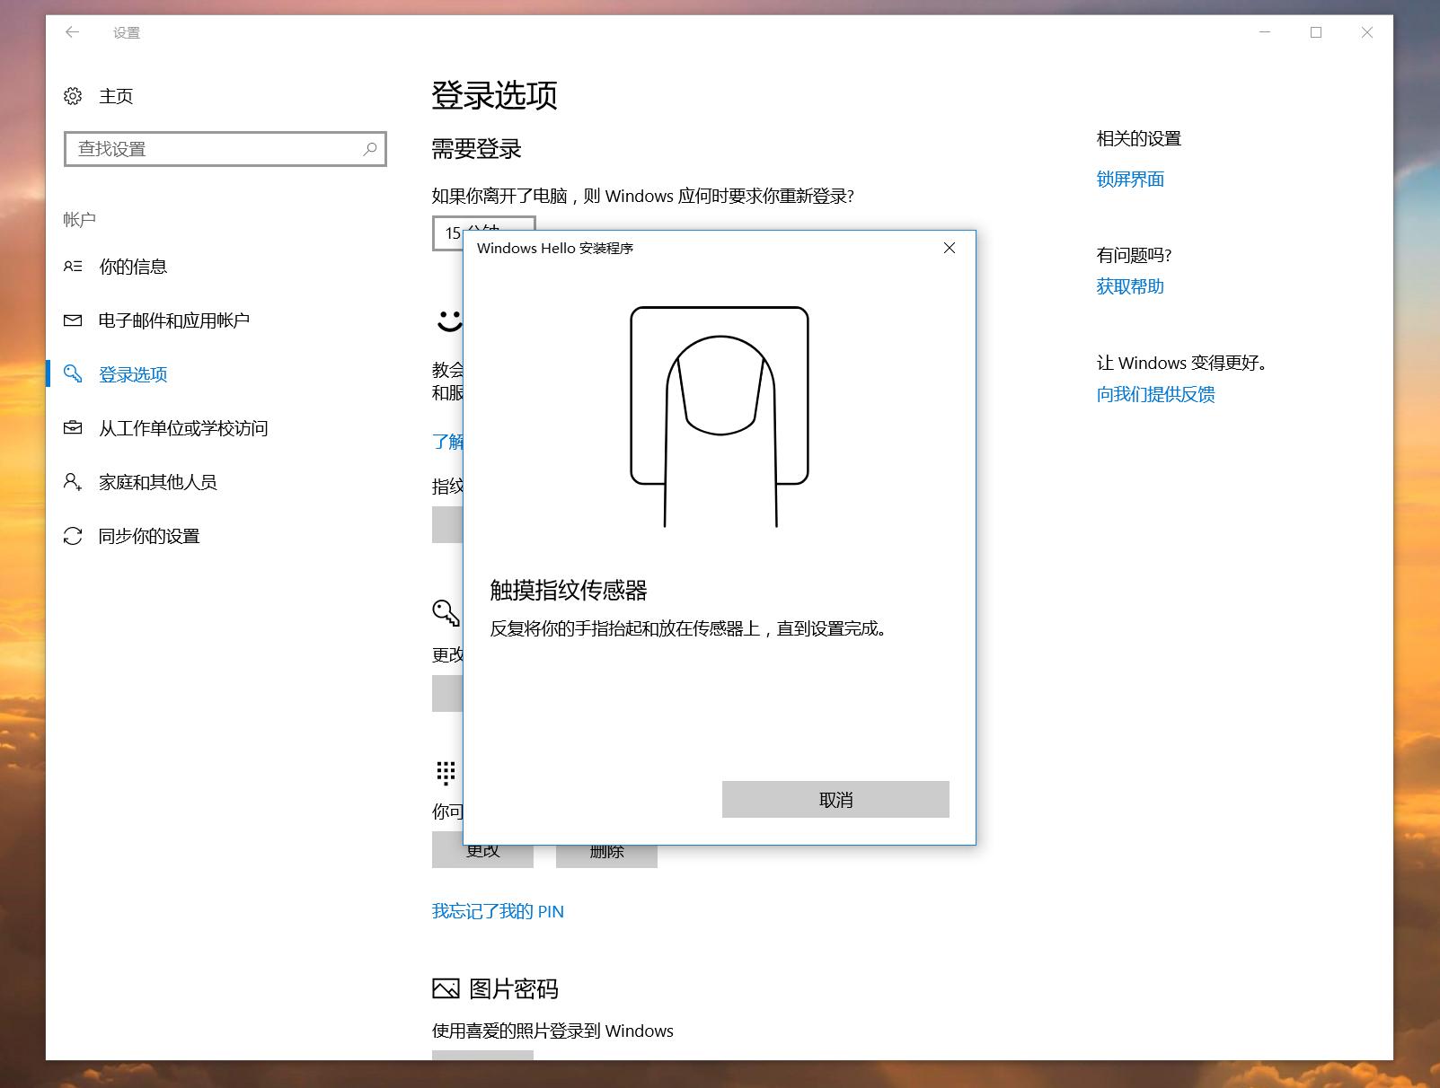Select 登录选项 in the navigation list
The height and width of the screenshot is (1088, 1440).
tap(131, 373)
